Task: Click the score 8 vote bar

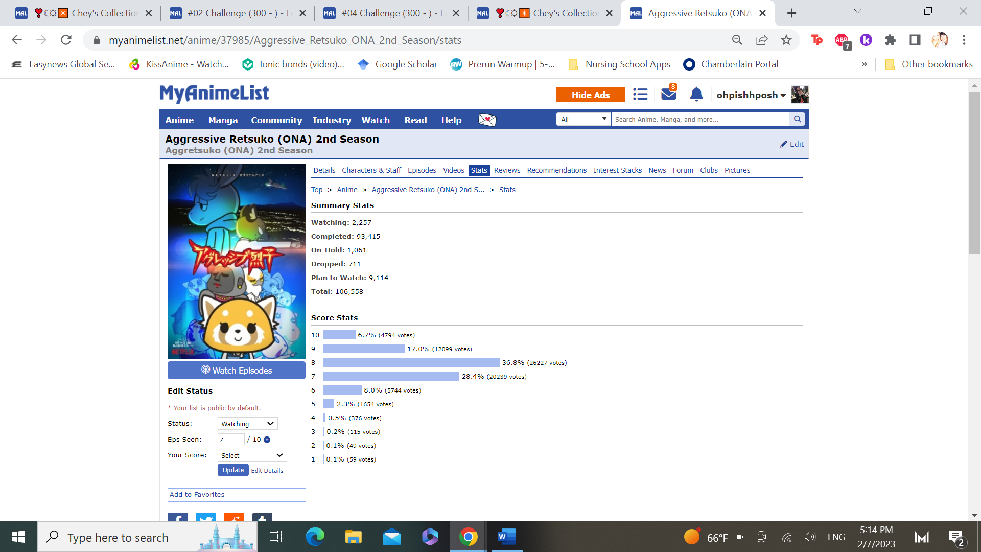Action: click(x=411, y=362)
